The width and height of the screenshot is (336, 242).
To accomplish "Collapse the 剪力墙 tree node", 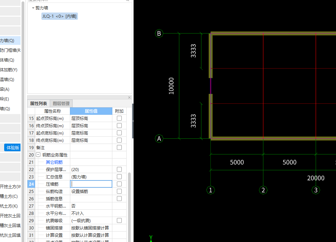I will [33, 8].
